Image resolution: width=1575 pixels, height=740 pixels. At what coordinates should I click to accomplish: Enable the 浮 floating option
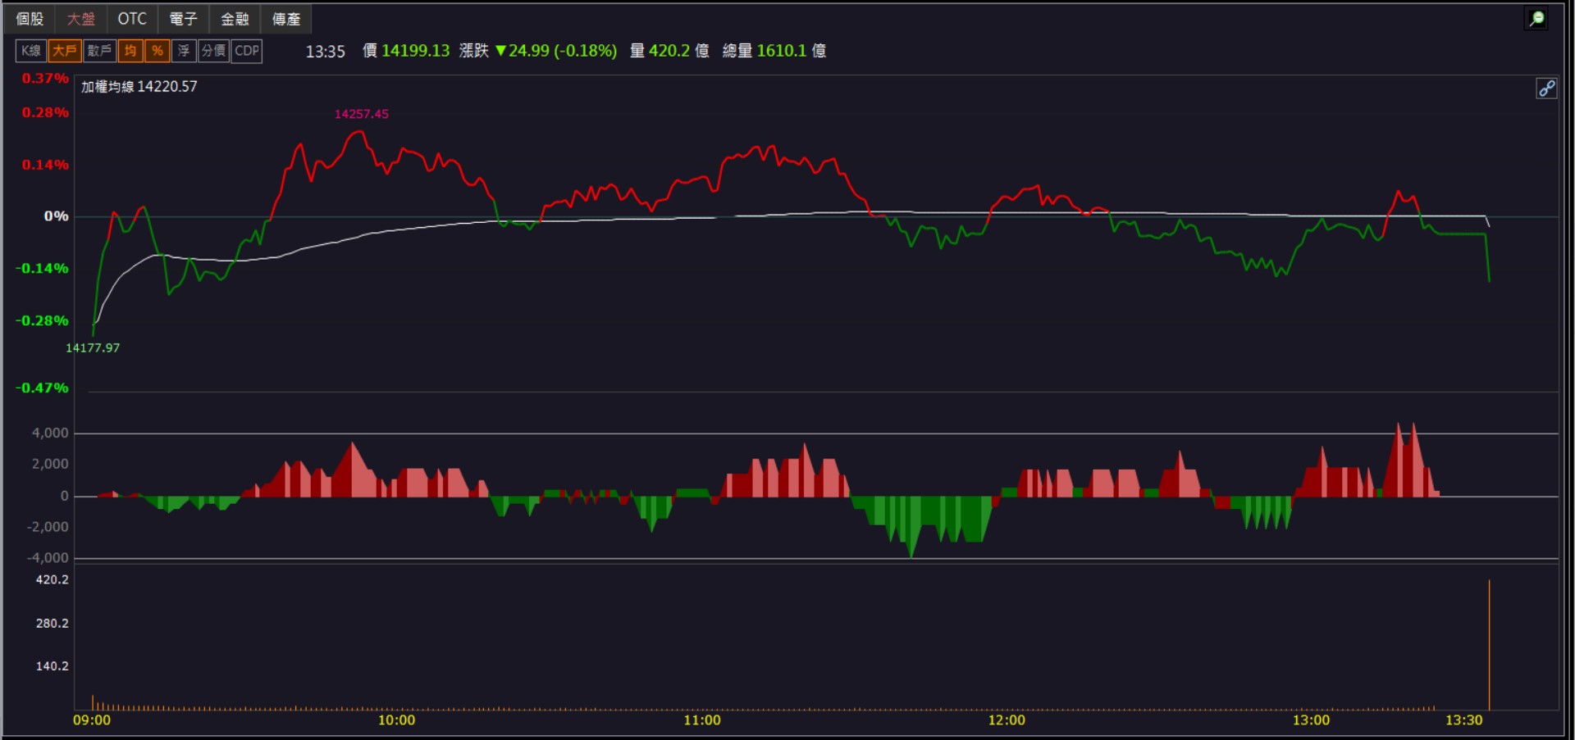(x=184, y=51)
